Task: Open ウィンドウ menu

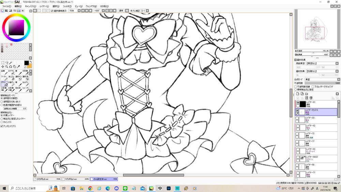Action: [x=91, y=6]
